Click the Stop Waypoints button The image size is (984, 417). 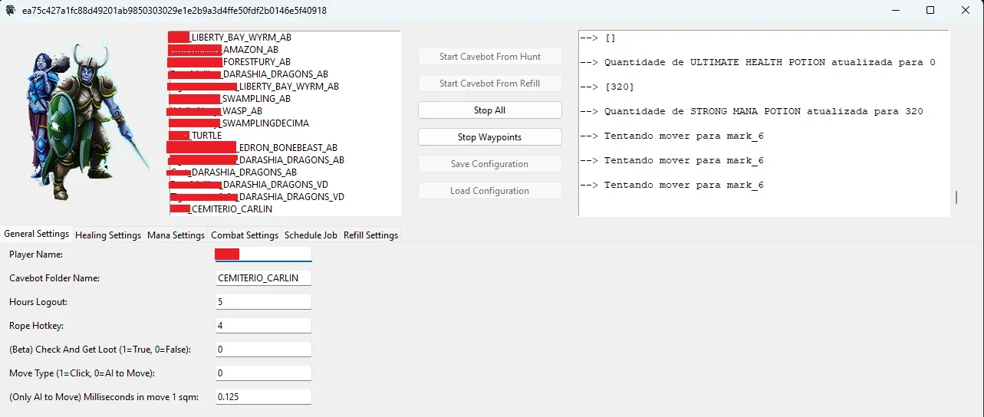point(489,137)
